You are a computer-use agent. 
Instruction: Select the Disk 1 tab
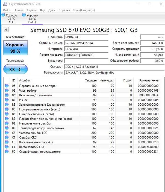click(x=32, y=19)
